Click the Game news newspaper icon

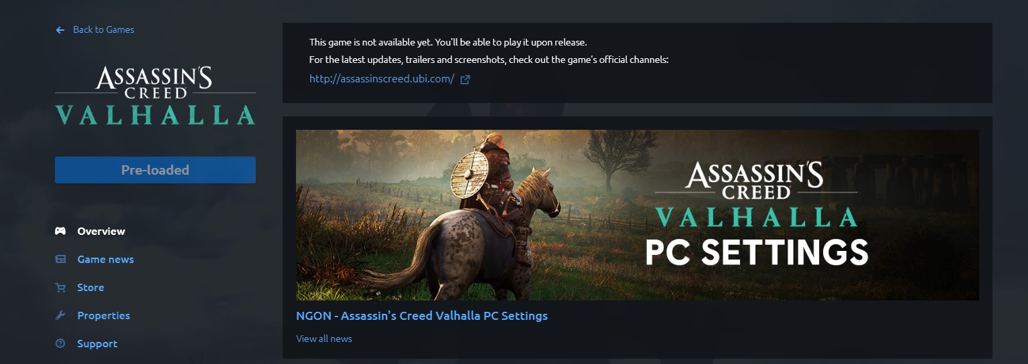pyautogui.click(x=60, y=259)
